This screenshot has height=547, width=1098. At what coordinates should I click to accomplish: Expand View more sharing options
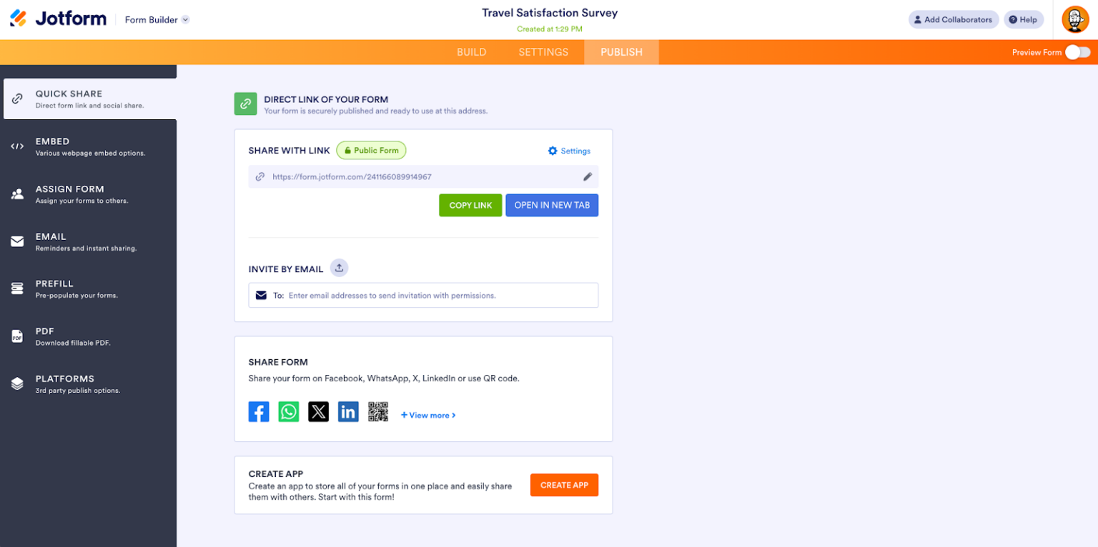(x=427, y=415)
